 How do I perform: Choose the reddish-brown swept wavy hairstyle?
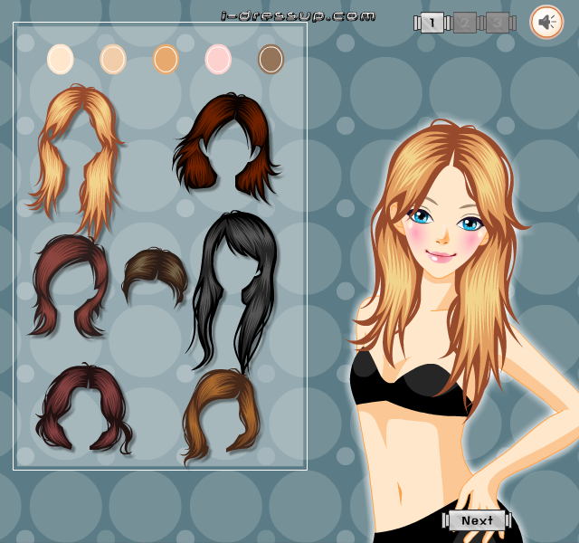coord(71,286)
